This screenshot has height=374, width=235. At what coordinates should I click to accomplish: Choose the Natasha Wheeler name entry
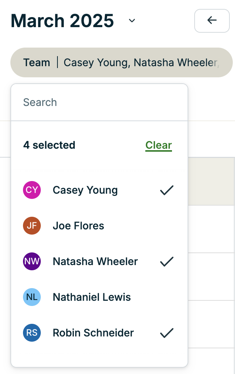point(95,261)
